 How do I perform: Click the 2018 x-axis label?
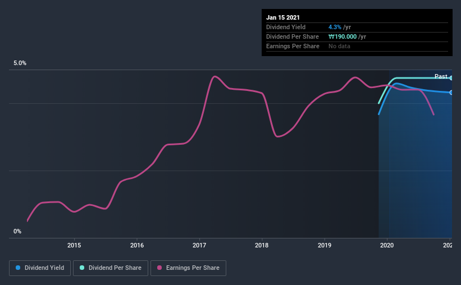point(262,245)
